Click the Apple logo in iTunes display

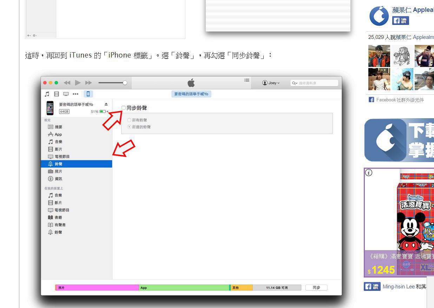191,83
